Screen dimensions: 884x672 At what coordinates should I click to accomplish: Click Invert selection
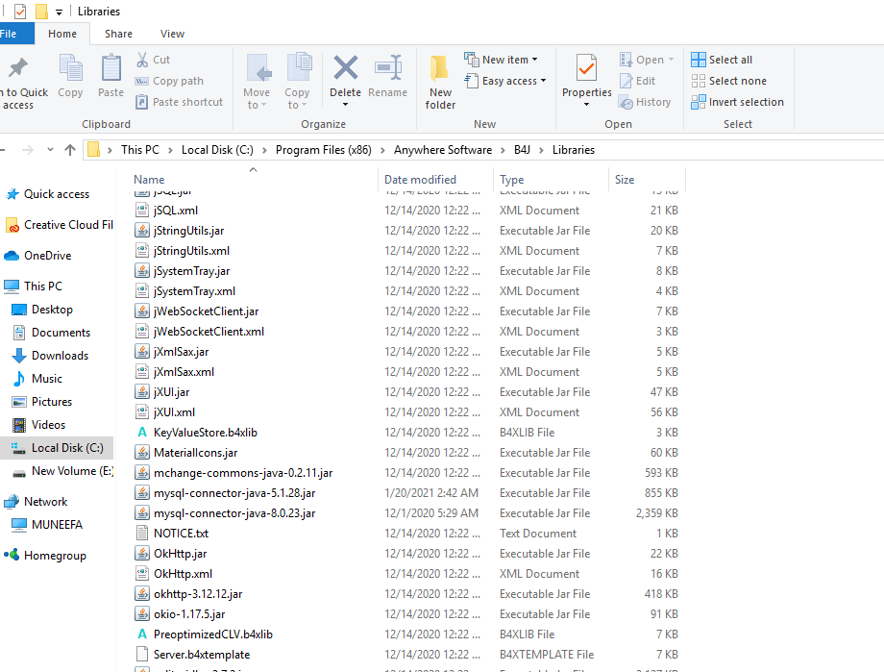[x=737, y=102]
